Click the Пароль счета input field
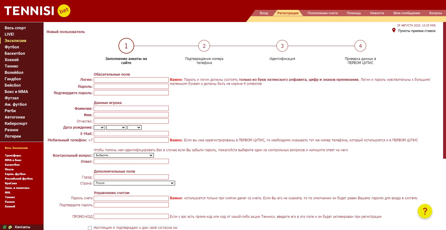 pyautogui.click(x=131, y=198)
